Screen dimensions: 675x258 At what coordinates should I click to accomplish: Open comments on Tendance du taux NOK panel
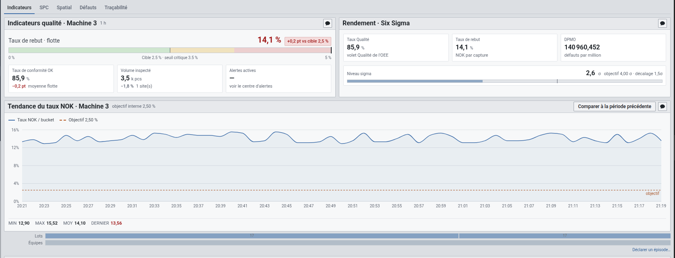click(x=663, y=106)
